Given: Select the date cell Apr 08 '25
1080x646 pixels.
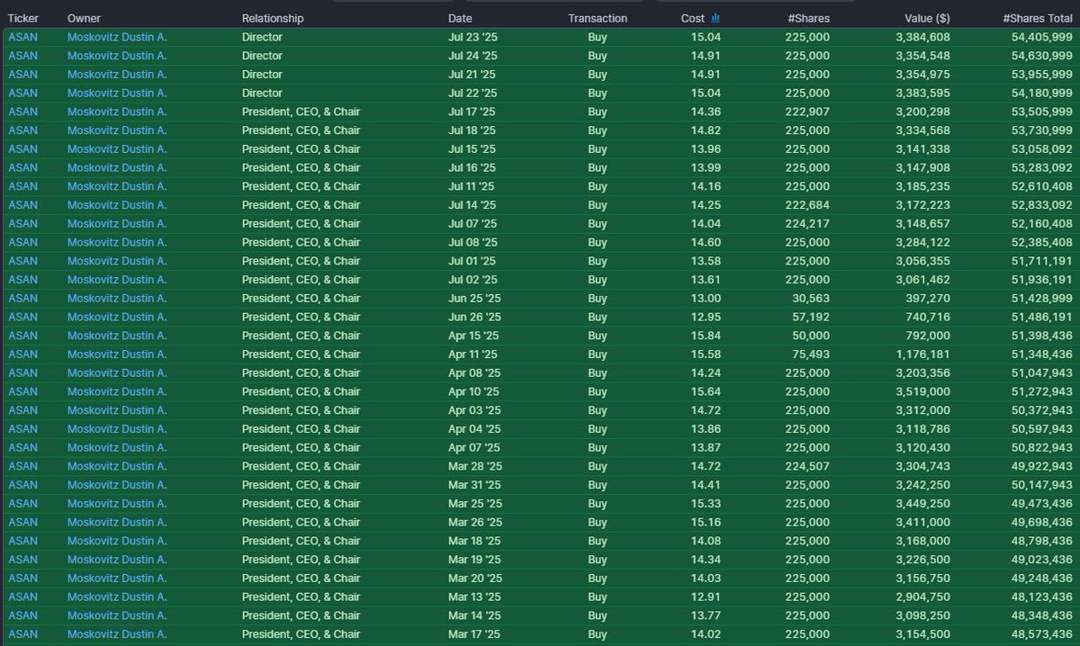Looking at the screenshot, I should click(473, 373).
